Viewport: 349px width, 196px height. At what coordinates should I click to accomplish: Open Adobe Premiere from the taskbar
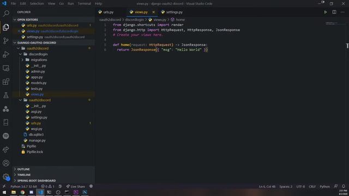pyautogui.click(x=76, y=192)
